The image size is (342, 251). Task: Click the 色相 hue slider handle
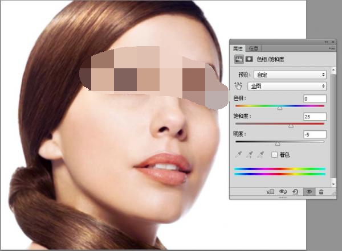(280, 108)
